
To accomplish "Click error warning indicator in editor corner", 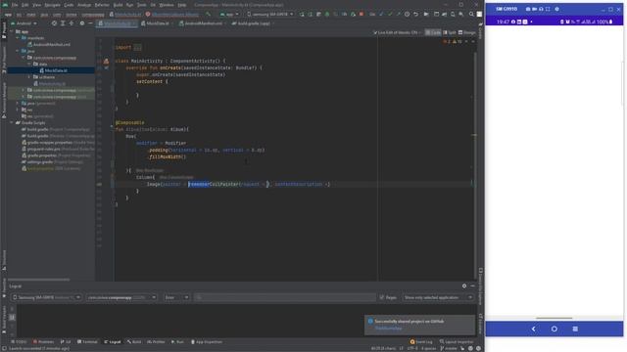I will [453, 41].
